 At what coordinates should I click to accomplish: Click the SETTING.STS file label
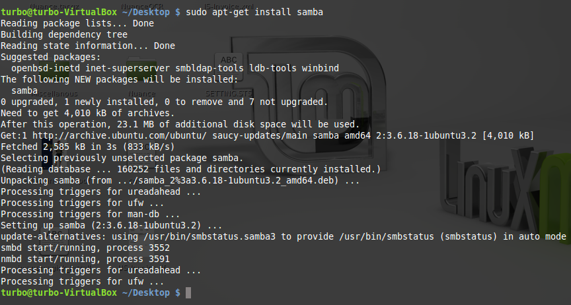pos(229,94)
